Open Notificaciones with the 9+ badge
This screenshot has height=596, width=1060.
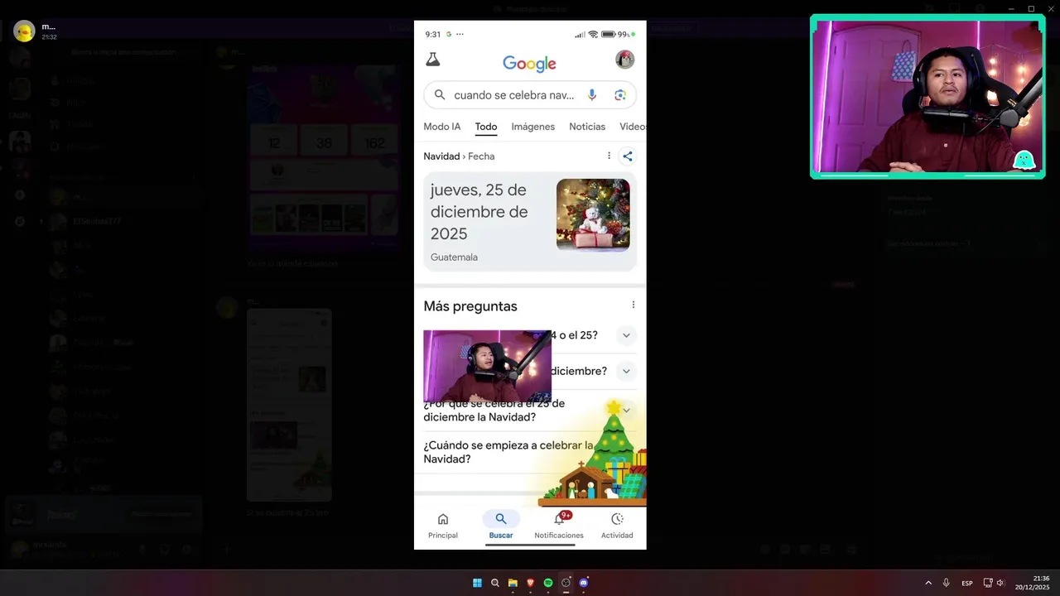pos(559,526)
